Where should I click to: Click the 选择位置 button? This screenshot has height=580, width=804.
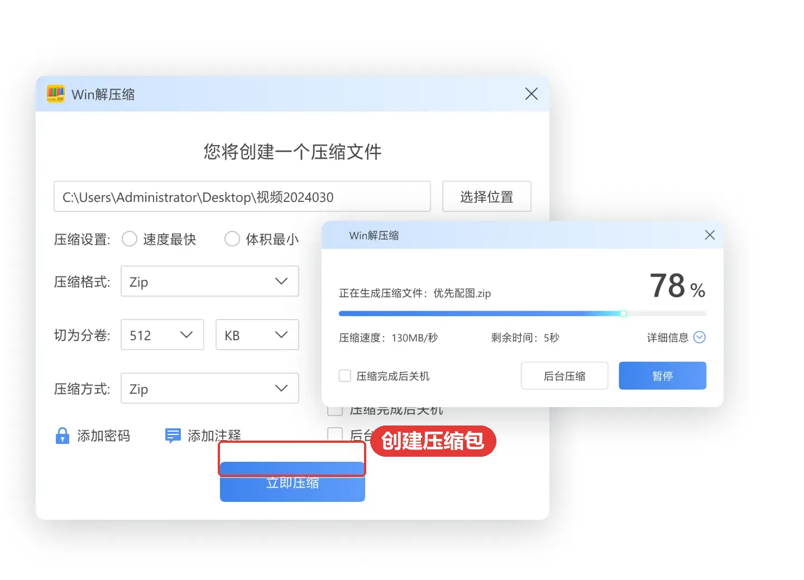(x=487, y=196)
